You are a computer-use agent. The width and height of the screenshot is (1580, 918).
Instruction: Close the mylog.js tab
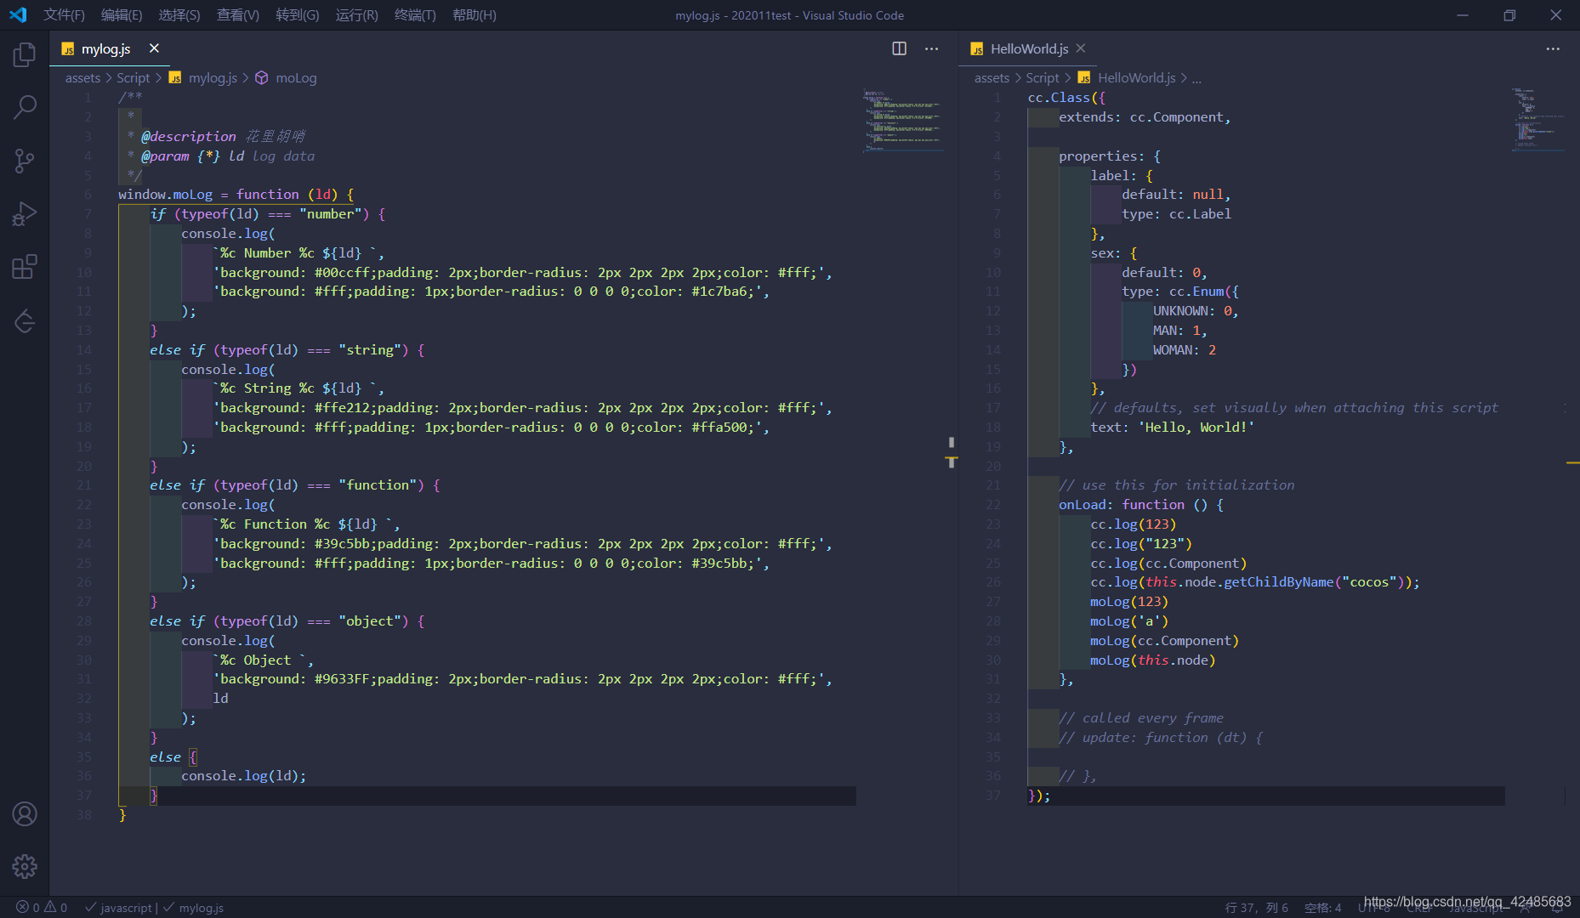(x=154, y=48)
